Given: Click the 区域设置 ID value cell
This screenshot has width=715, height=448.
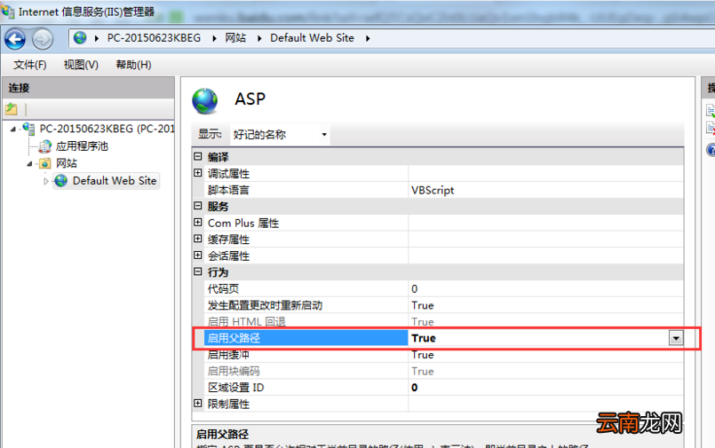Looking at the screenshot, I should coord(546,388).
